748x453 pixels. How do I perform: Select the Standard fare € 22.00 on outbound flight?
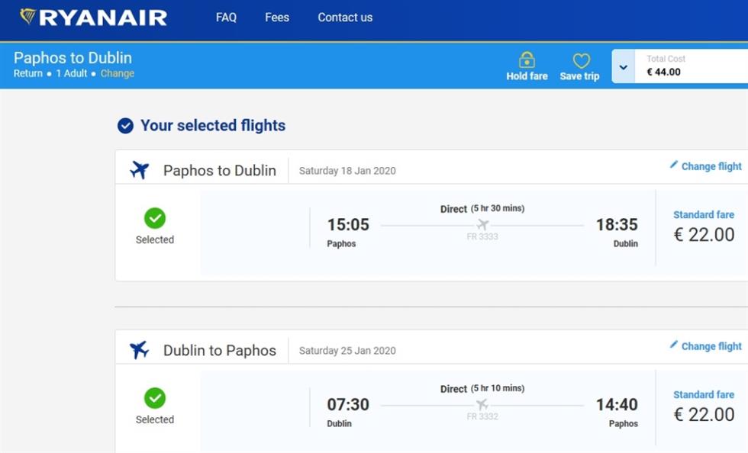pos(704,227)
